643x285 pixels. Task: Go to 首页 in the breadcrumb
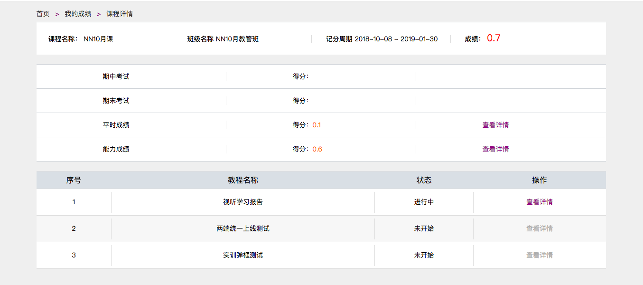tap(43, 14)
